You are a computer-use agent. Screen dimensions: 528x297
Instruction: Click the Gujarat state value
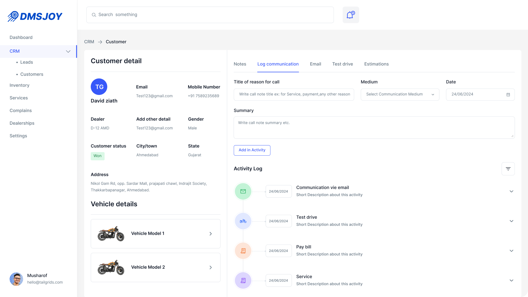195,155
